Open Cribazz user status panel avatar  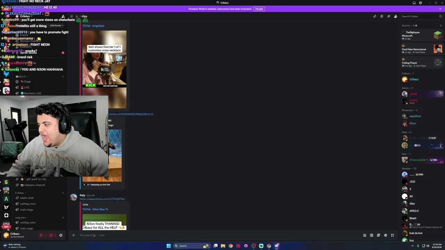tap(6, 235)
